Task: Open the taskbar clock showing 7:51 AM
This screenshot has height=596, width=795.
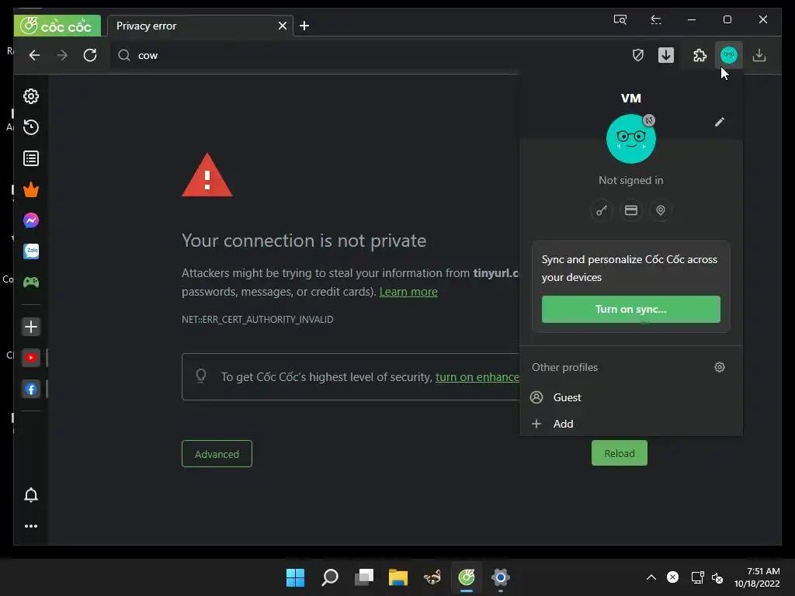Action: [x=757, y=577]
